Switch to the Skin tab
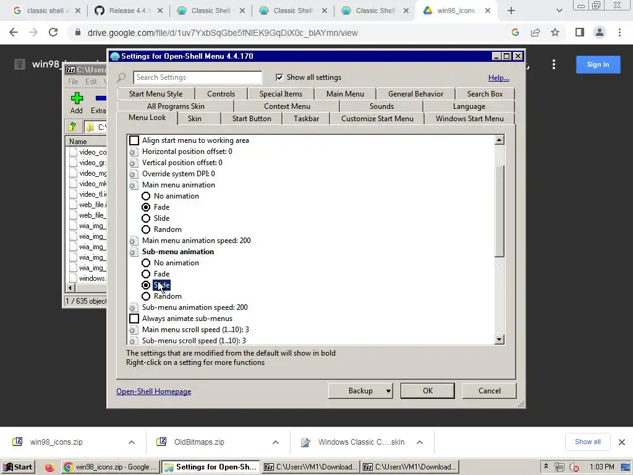 (x=195, y=118)
